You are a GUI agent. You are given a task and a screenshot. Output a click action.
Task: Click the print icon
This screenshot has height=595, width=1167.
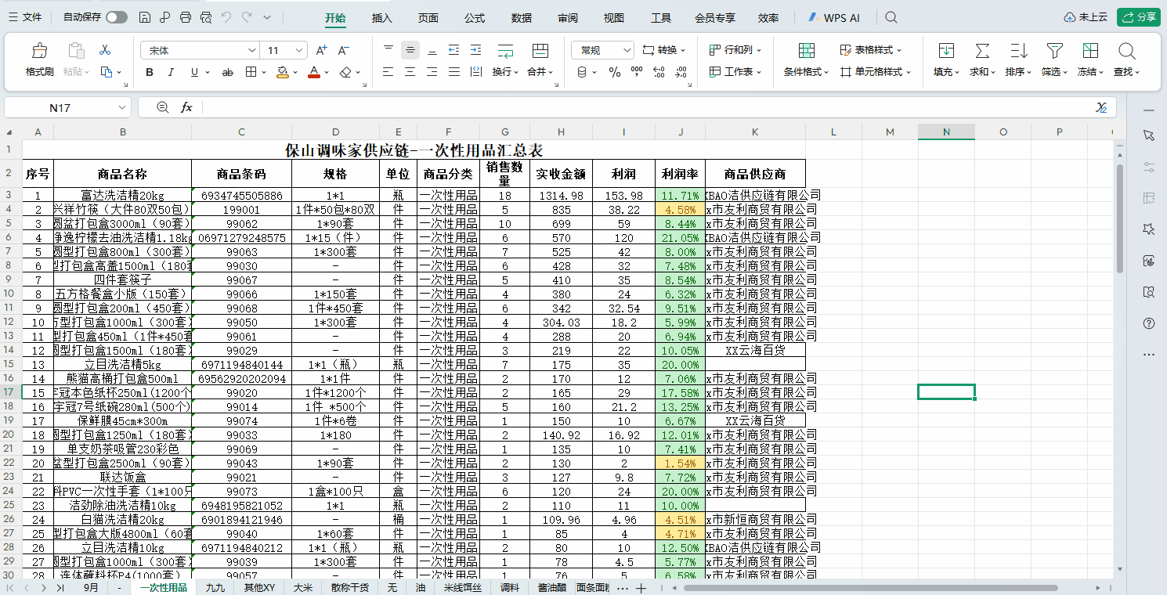pos(186,17)
